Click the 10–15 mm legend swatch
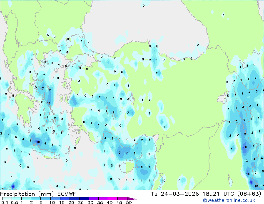This screenshot has width=264, height=204. click(55, 199)
